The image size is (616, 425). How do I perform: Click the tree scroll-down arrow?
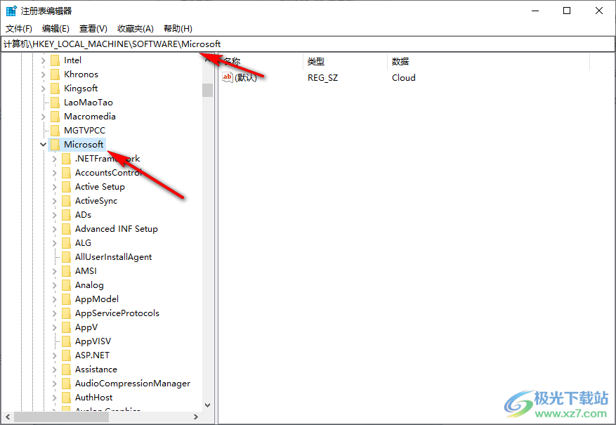point(208,405)
